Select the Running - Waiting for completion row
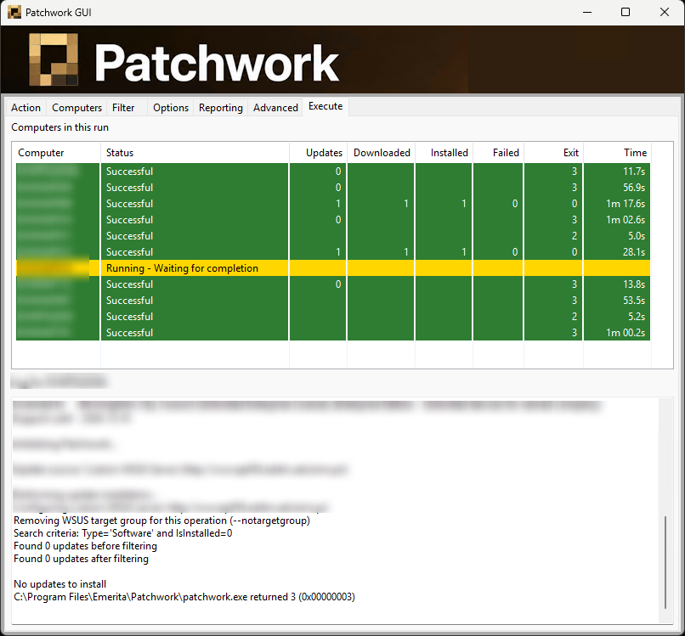The width and height of the screenshot is (685, 636). point(333,268)
